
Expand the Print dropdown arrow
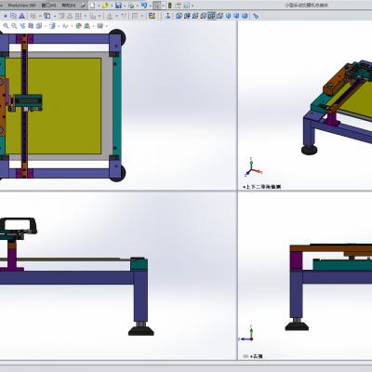click(138, 6)
